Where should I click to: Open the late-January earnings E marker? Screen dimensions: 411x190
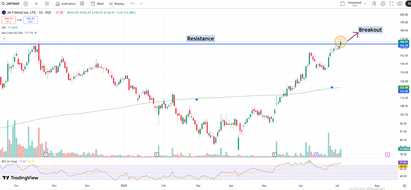coord(157,155)
